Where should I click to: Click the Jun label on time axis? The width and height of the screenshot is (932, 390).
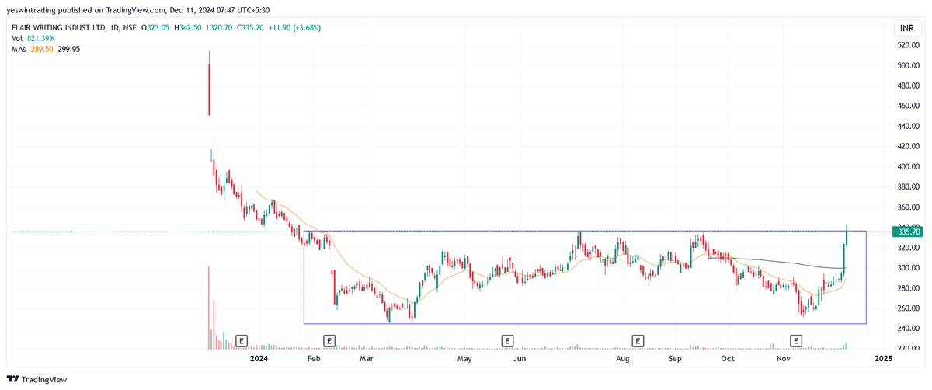click(x=520, y=360)
